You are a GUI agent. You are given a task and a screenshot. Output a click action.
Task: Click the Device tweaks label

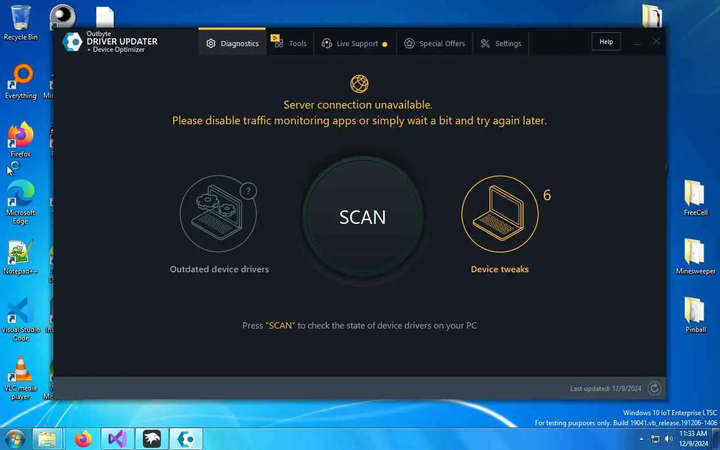point(499,269)
